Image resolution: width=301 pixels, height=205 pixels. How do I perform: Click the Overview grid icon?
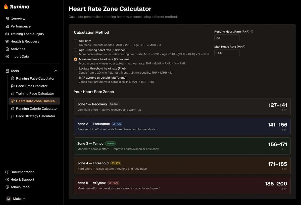(7, 19)
